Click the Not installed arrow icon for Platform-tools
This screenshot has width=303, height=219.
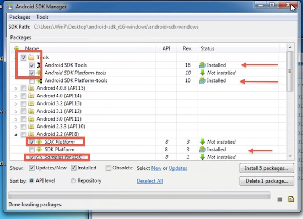point(202,73)
